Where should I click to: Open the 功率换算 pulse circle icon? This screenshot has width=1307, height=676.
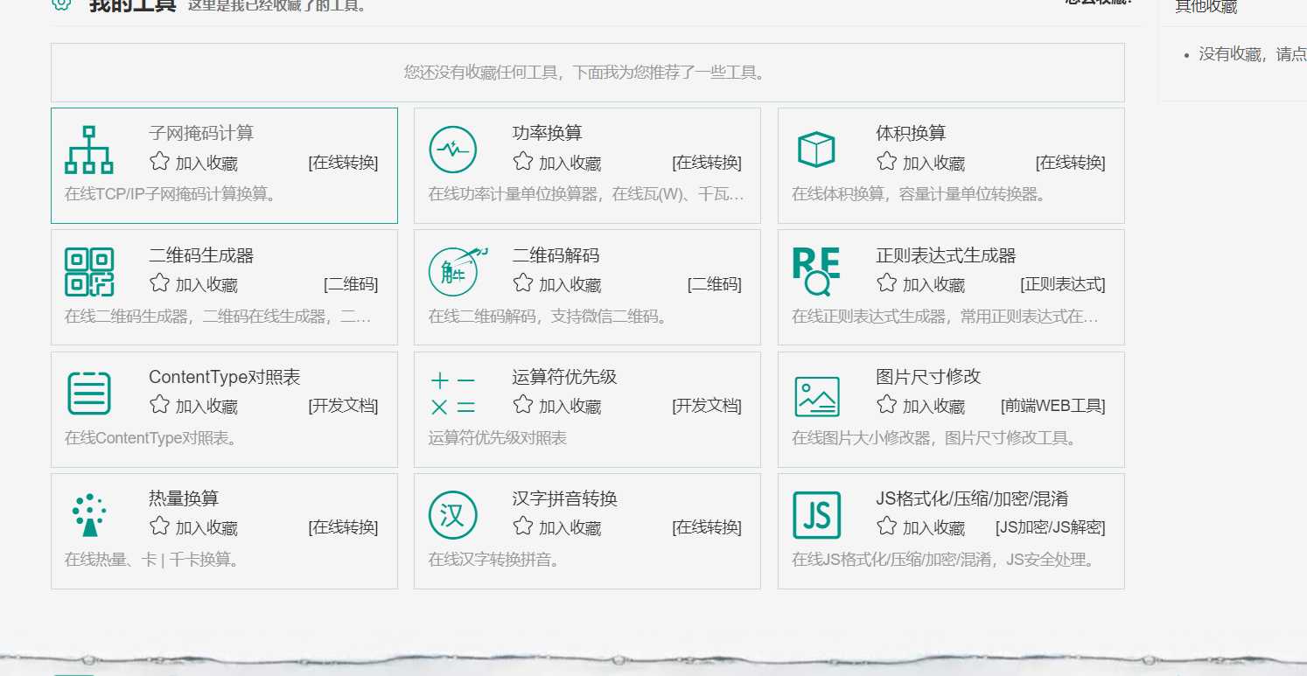(x=453, y=150)
